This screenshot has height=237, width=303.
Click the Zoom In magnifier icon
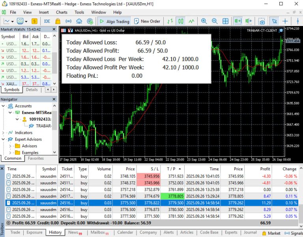204,21
